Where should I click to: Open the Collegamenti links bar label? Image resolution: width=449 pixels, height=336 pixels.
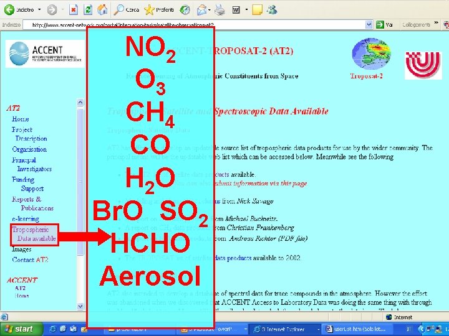416,25
